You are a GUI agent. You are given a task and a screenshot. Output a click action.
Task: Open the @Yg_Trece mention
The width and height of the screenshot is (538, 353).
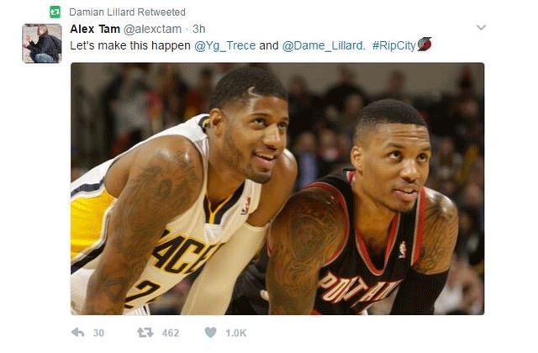[225, 45]
